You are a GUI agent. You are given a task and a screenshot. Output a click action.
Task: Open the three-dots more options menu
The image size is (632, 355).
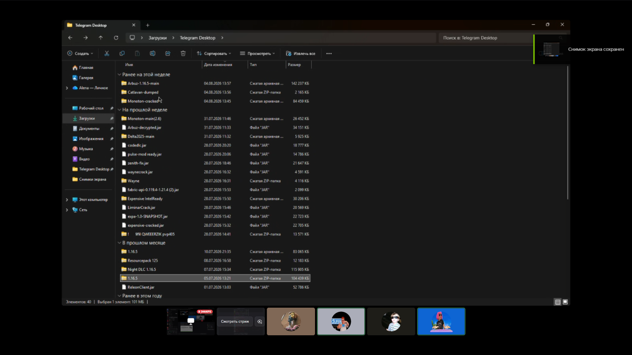329,53
